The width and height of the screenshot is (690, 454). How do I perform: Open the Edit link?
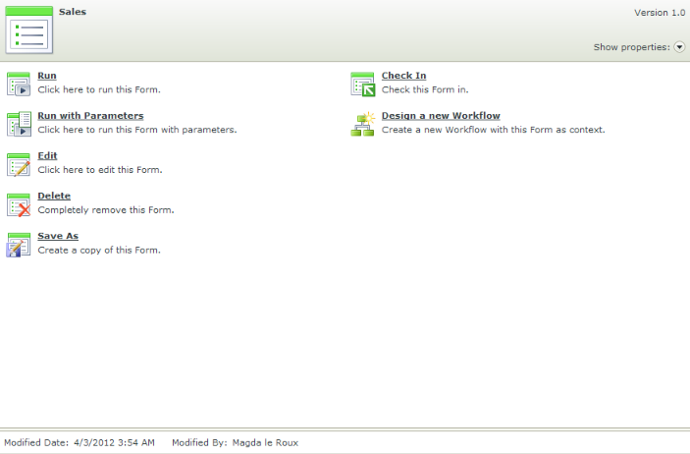pyautogui.click(x=47, y=155)
